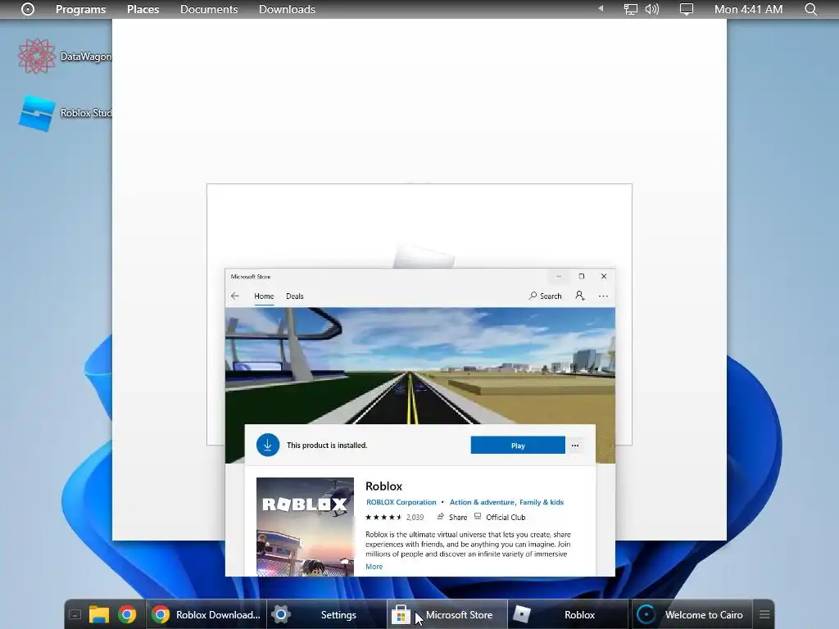Open the taskbar list menu icon

[x=764, y=614]
